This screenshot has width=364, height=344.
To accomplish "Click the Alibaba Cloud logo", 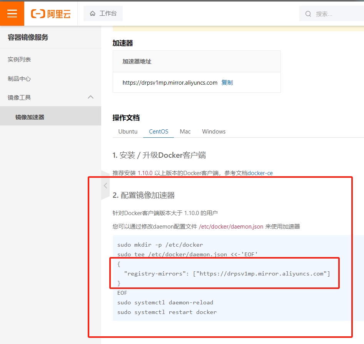I will coord(51,14).
